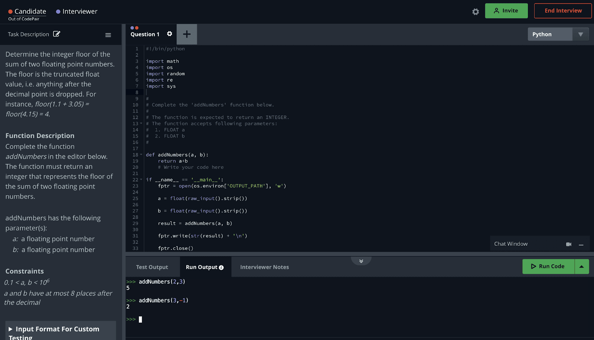Image resolution: width=594 pixels, height=340 pixels.
Task: Minimize the Chat Window
Action: coord(581,245)
